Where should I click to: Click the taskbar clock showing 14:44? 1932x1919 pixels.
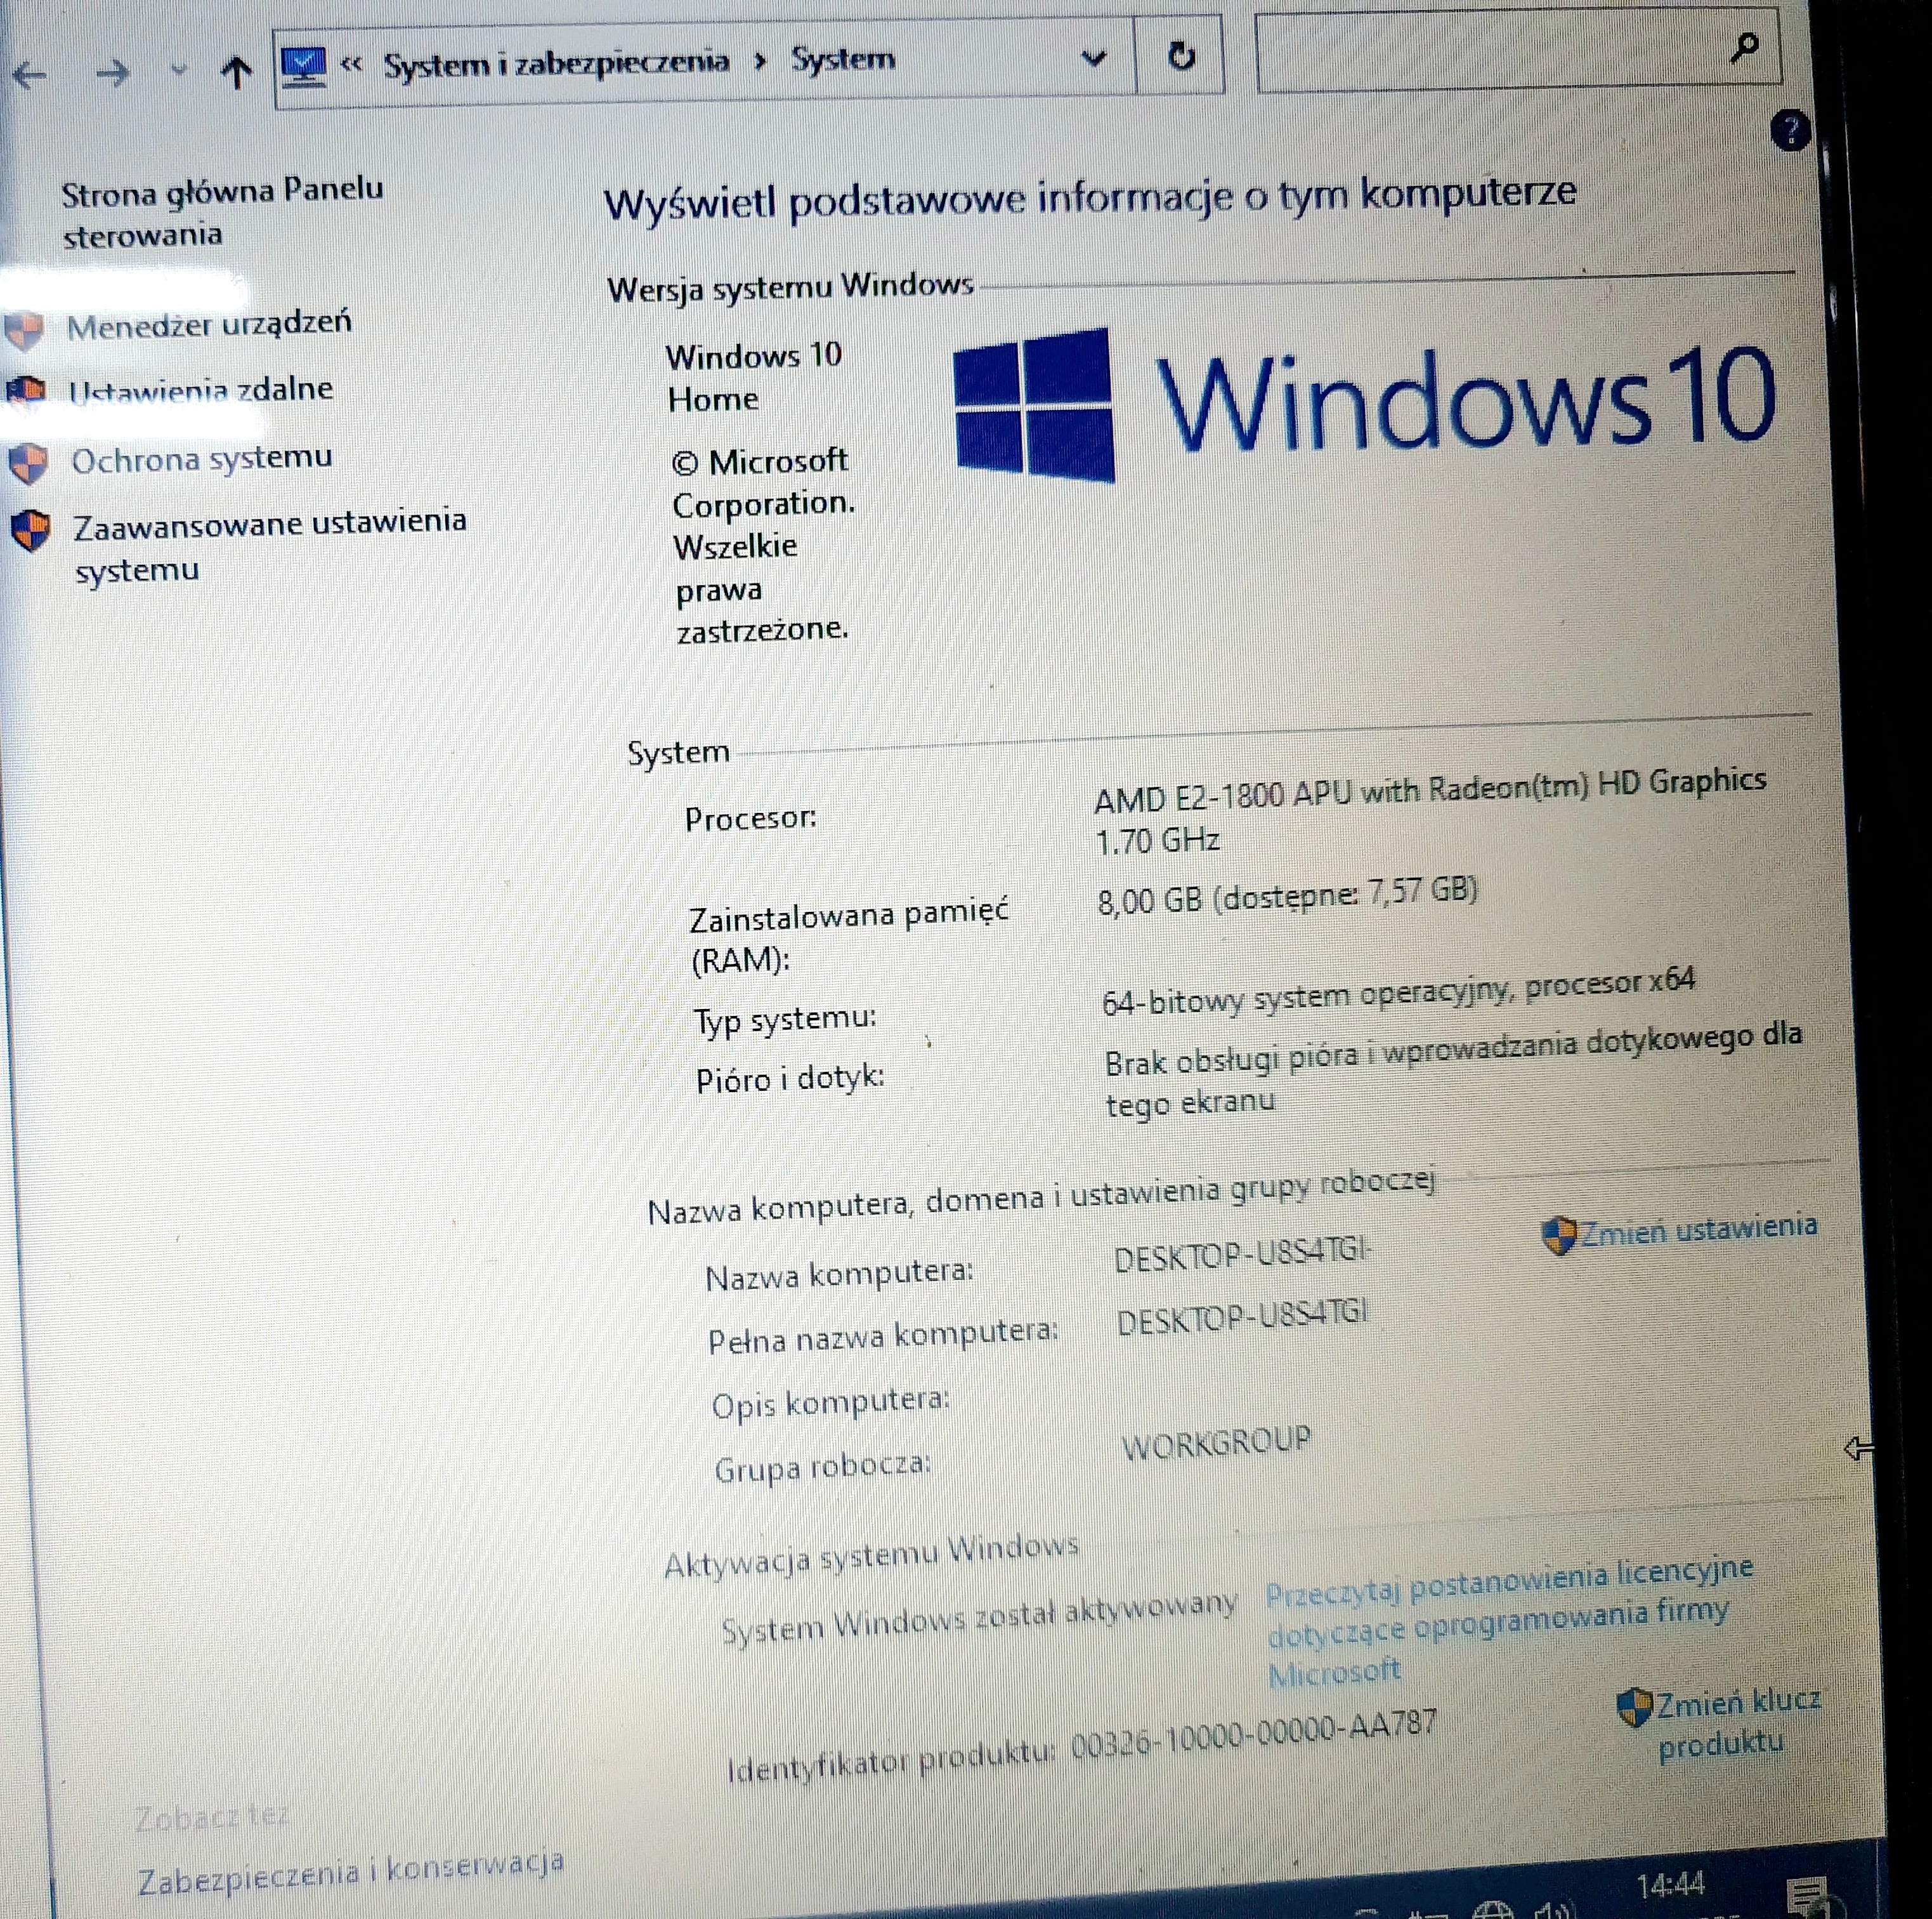pos(1670,1885)
